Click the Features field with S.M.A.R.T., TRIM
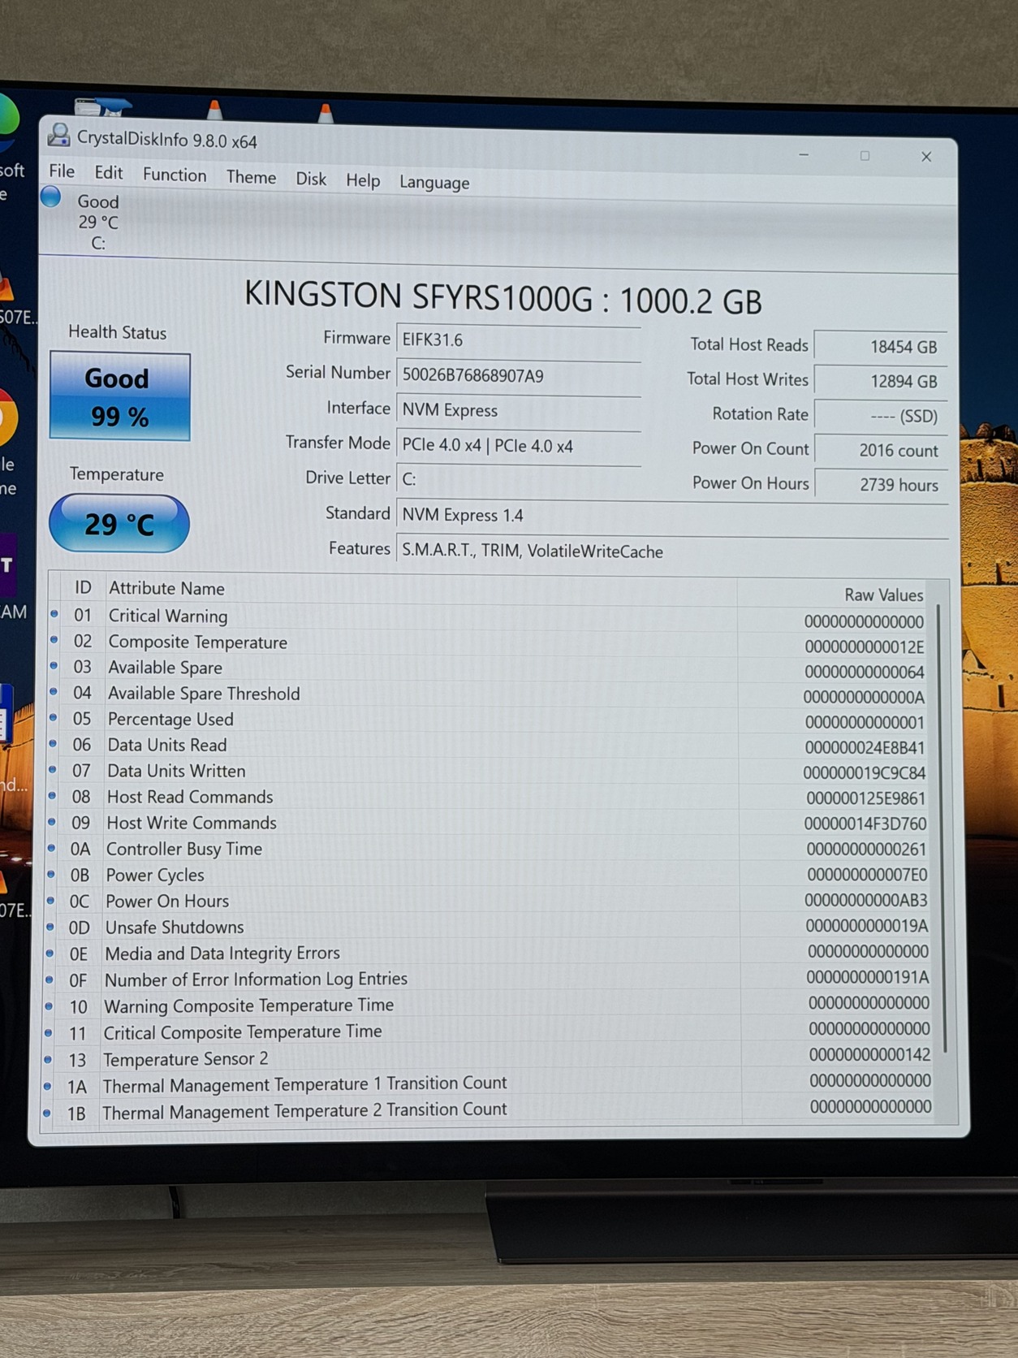 pos(672,551)
